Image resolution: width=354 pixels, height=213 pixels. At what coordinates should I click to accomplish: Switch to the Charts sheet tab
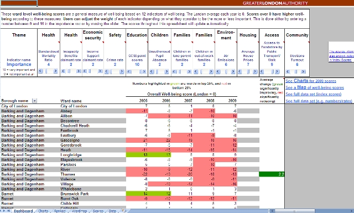tap(43, 211)
